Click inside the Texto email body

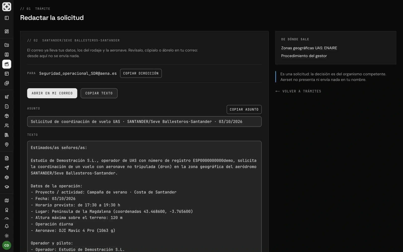tap(144, 197)
